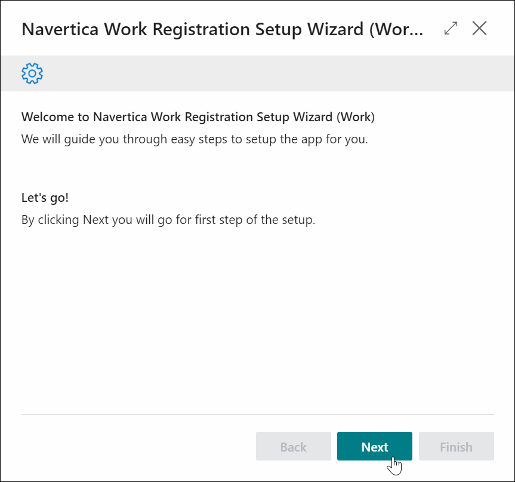This screenshot has width=515, height=482.
Task: Click the blue gear settings icon
Action: tap(32, 73)
